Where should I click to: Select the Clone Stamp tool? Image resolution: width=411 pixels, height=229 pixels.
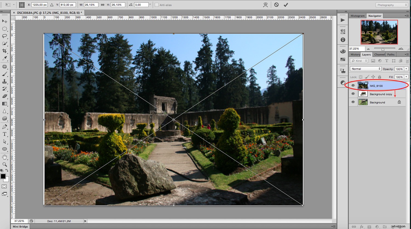(x=5, y=81)
